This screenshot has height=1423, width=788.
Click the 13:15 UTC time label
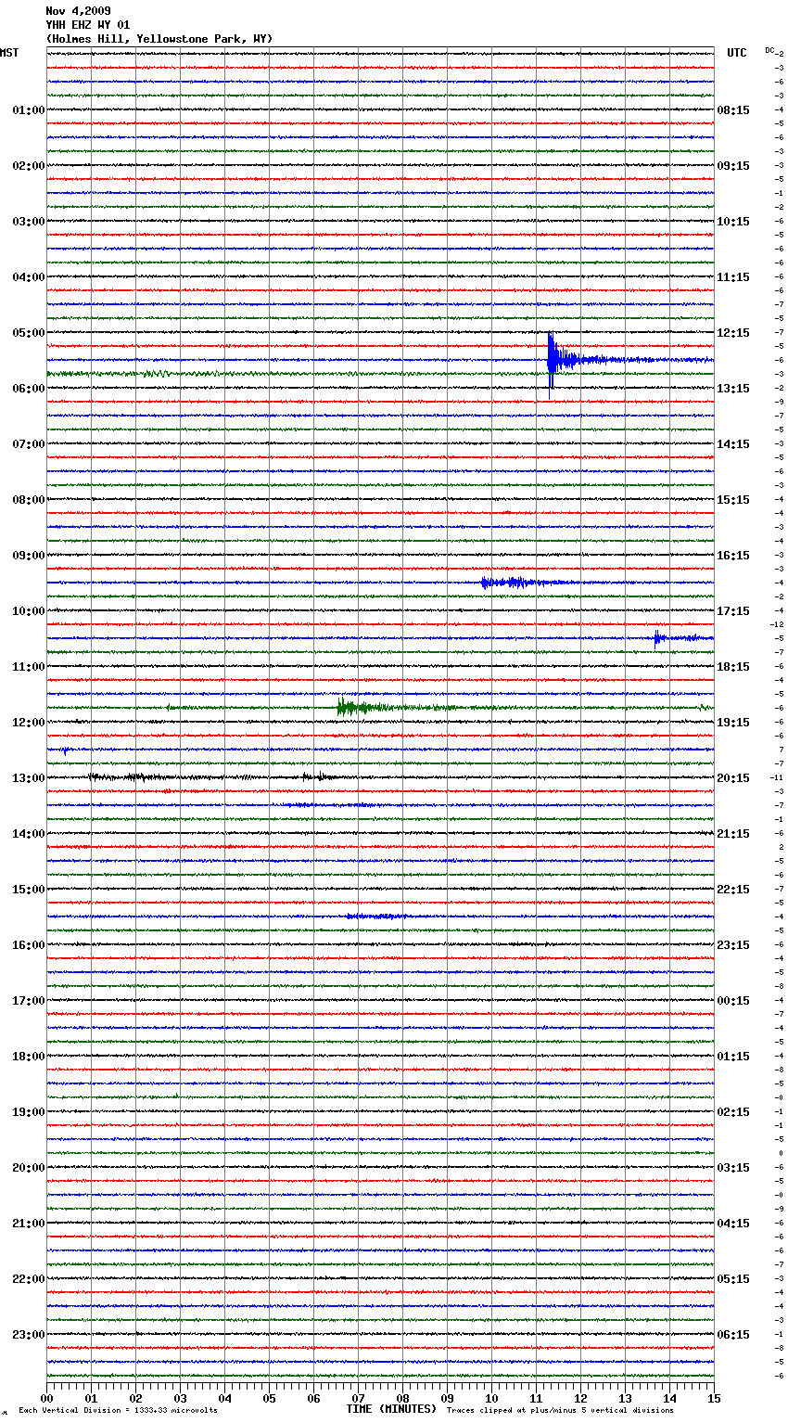pos(733,389)
